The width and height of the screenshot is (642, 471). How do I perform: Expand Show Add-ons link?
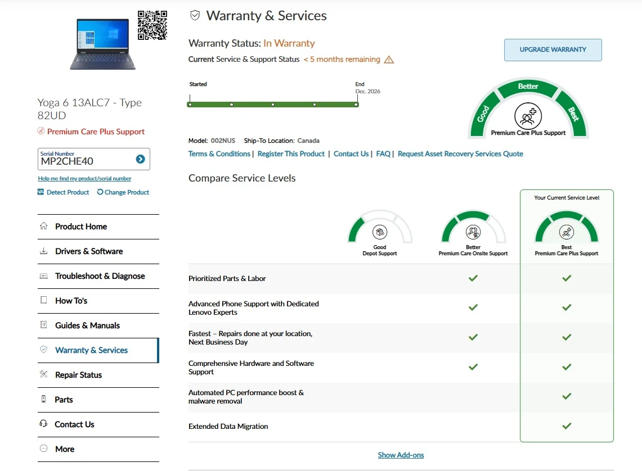point(401,455)
